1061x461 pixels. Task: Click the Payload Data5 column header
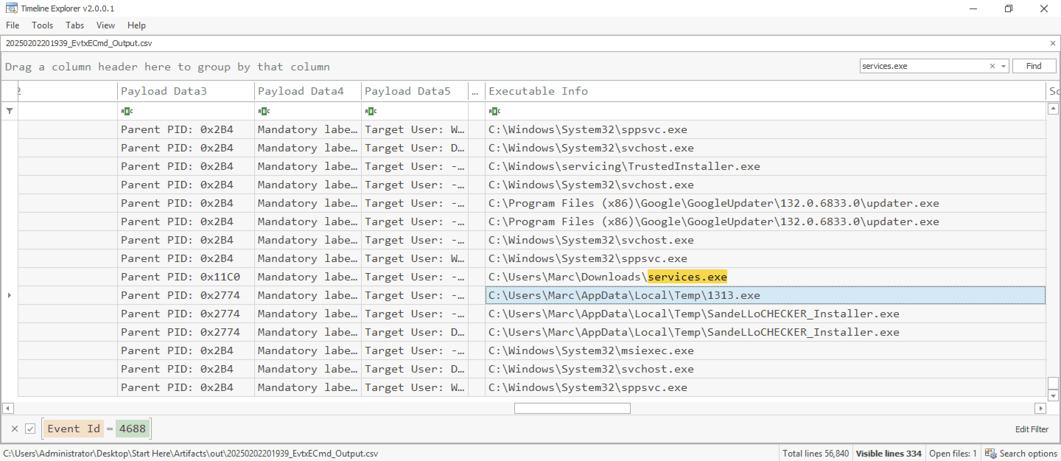415,91
